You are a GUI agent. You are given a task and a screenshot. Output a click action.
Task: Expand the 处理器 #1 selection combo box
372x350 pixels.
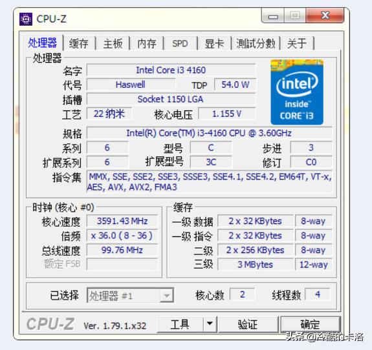pos(130,295)
